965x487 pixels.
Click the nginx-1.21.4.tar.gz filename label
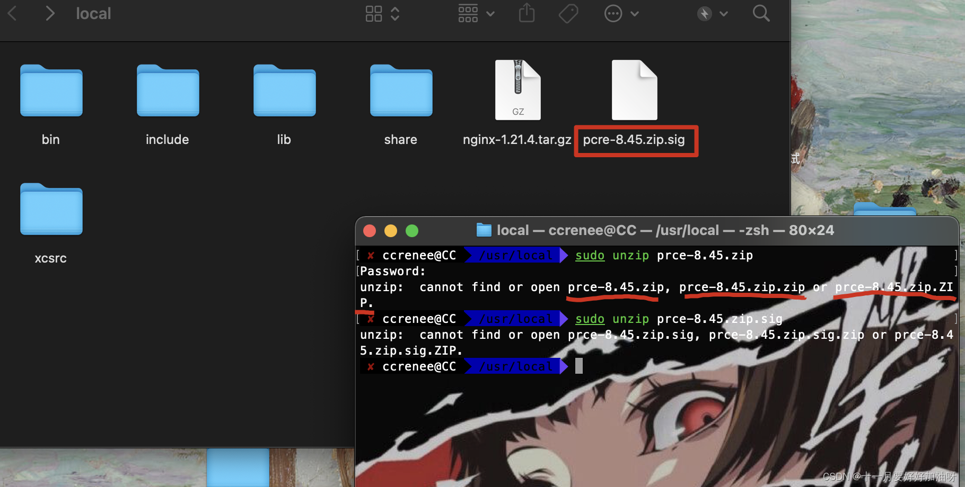pos(517,140)
